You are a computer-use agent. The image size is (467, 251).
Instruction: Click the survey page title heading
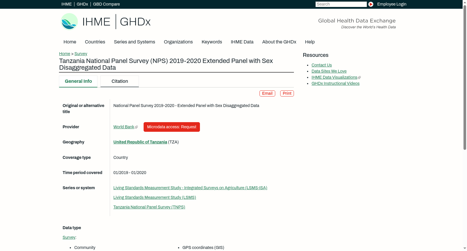[166, 64]
